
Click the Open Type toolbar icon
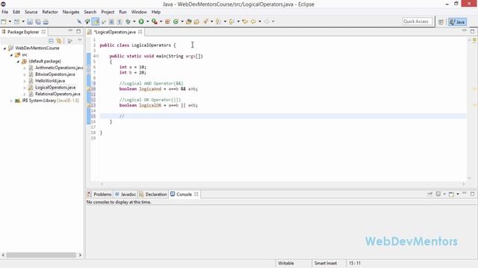coord(189,22)
